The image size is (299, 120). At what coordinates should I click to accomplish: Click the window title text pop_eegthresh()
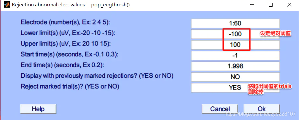111,5
